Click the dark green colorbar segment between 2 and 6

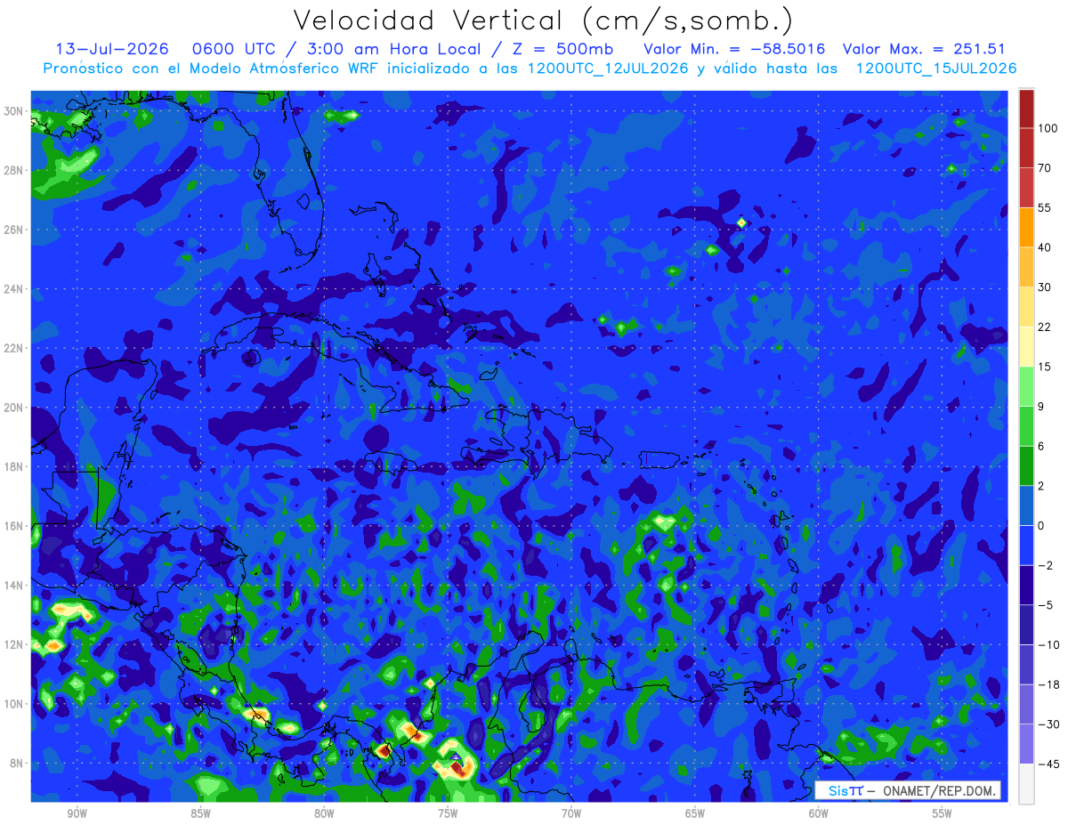coord(1026,465)
